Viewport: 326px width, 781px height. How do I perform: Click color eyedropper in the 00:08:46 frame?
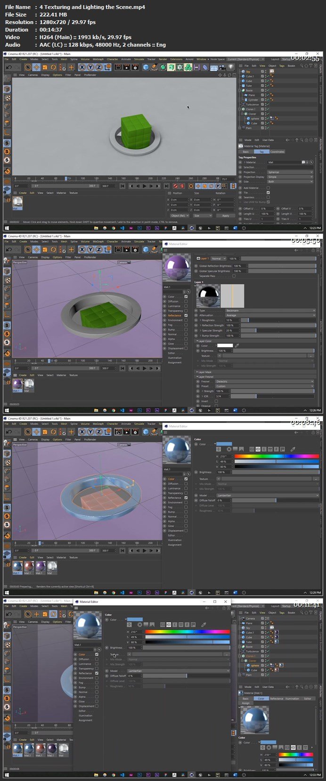(293, 449)
